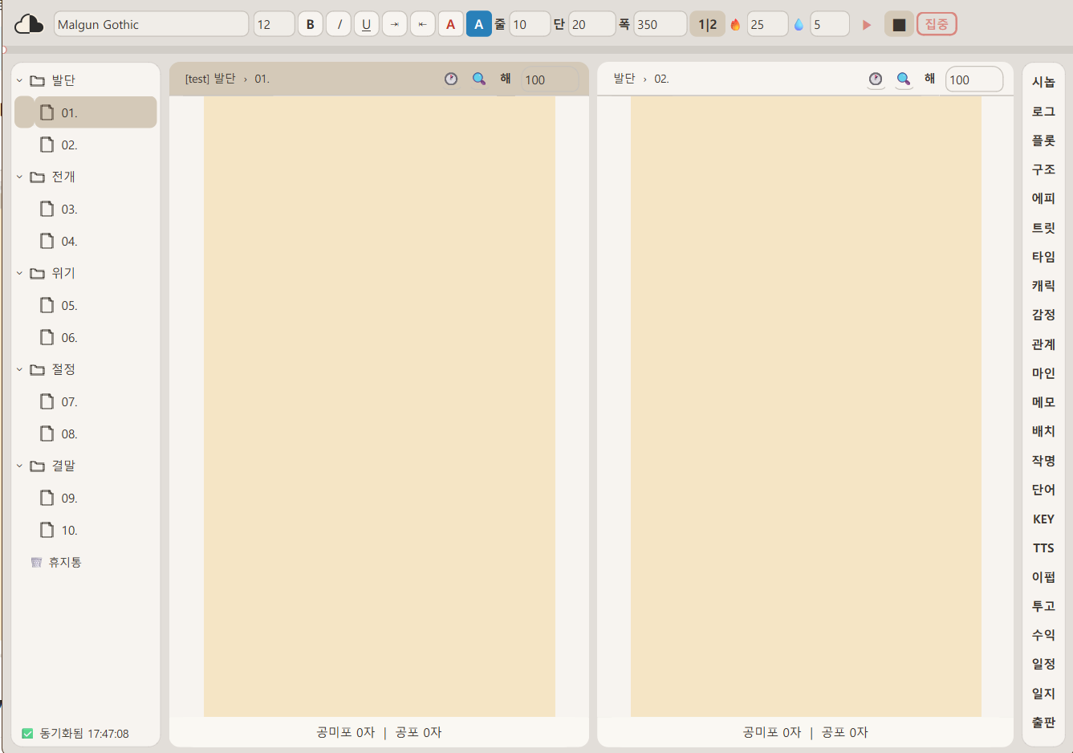Click the water drop icon in toolbar
This screenshot has height=753, width=1073.
click(x=799, y=25)
